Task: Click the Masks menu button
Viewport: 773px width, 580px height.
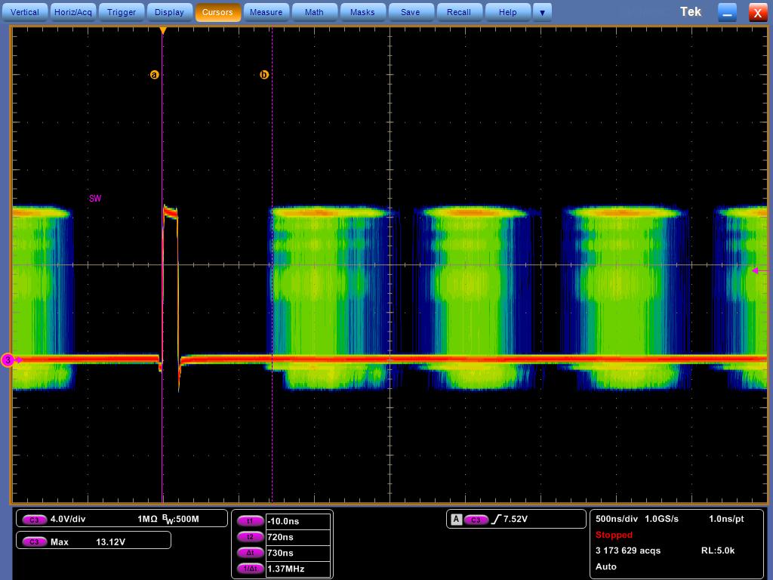Action: pos(362,12)
